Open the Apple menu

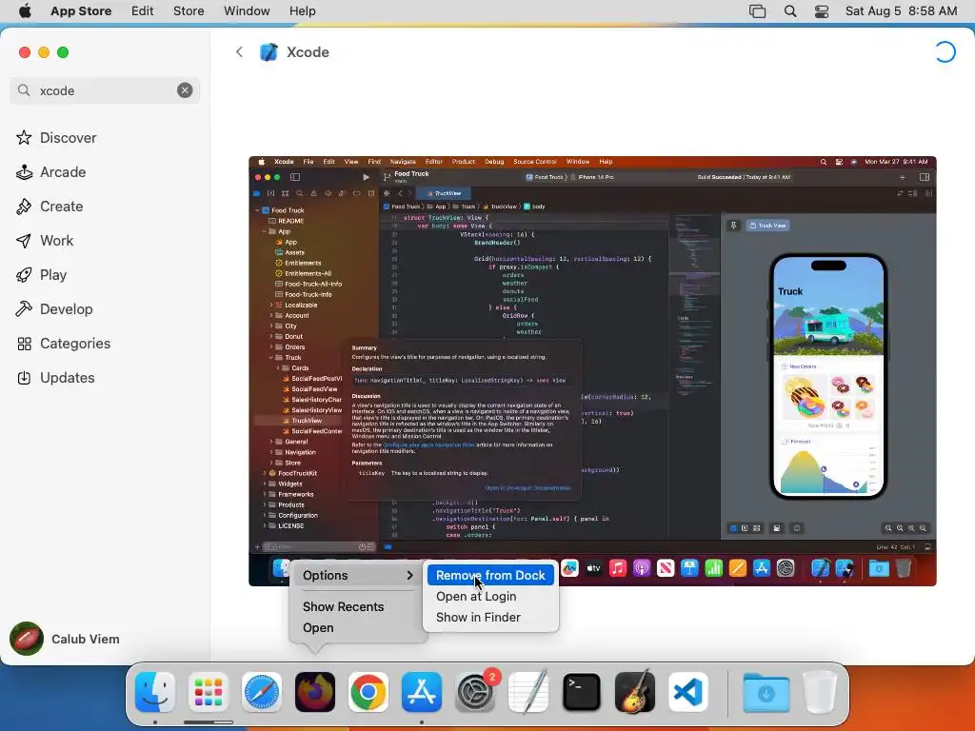click(25, 11)
